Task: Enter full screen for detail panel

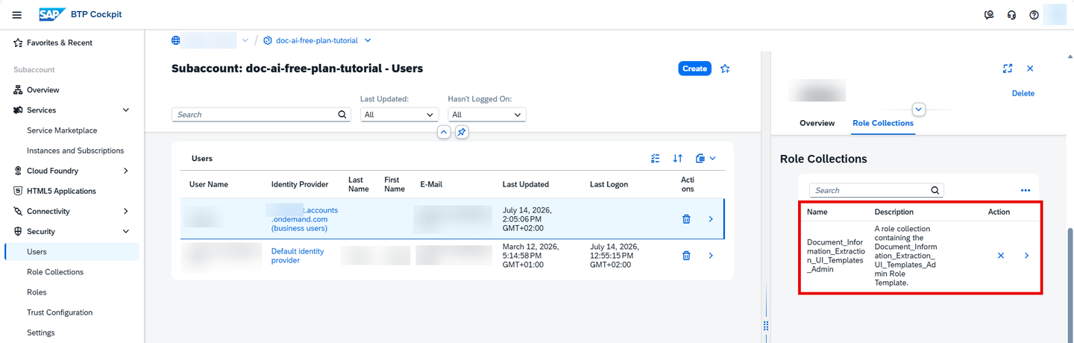Action: click(1008, 69)
